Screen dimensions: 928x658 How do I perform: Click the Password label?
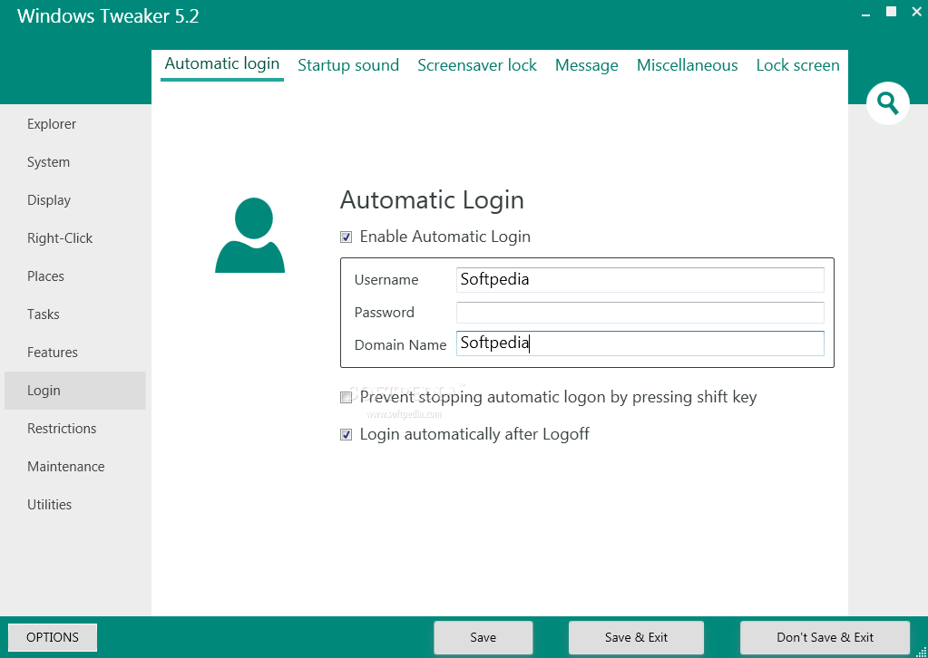(x=384, y=312)
